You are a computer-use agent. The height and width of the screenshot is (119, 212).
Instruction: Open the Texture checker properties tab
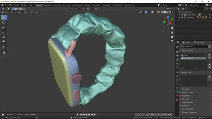[178, 100]
